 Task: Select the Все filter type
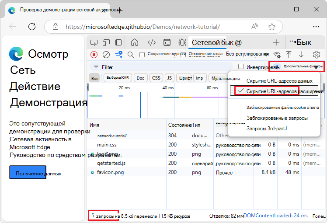click(x=95, y=78)
